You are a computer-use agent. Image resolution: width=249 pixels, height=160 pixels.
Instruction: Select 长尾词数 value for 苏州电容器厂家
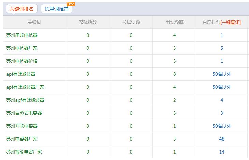pyautogui.click(x=131, y=139)
